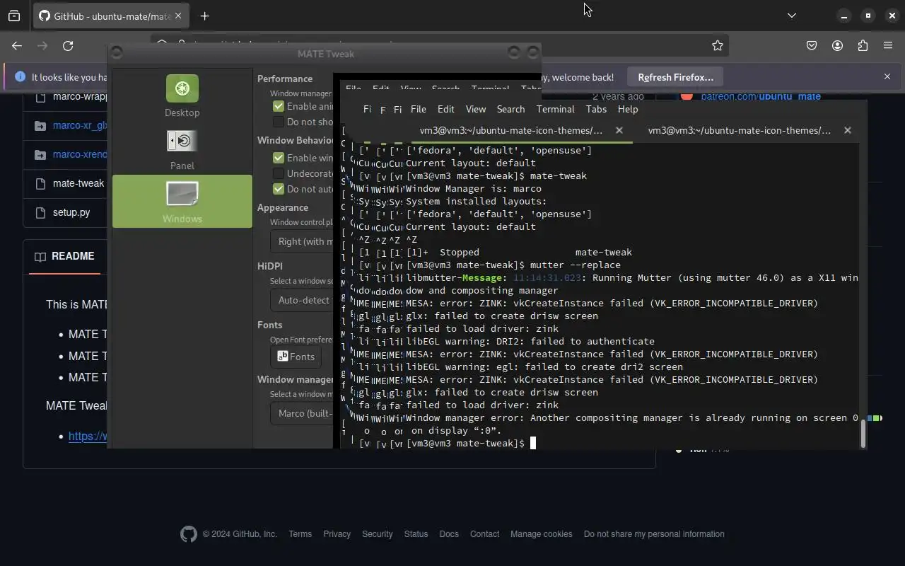Open the terminal Search menu
This screenshot has height=566, width=905.
[510, 109]
